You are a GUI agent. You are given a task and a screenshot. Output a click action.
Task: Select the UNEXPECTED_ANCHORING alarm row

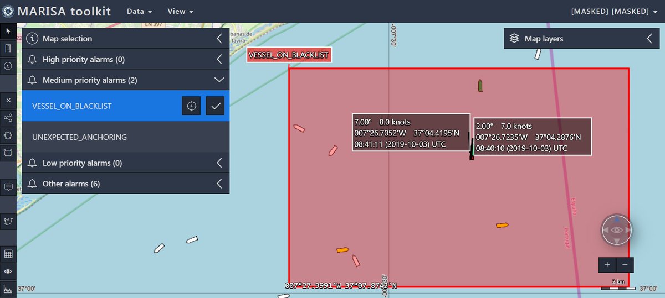pos(126,137)
